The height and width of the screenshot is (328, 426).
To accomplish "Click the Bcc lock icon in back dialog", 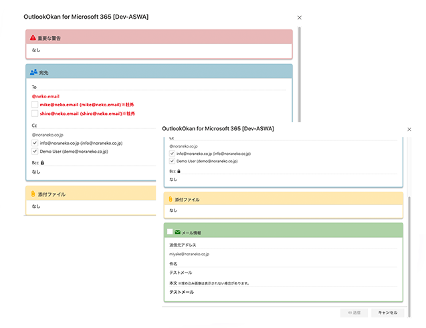I will [42, 163].
